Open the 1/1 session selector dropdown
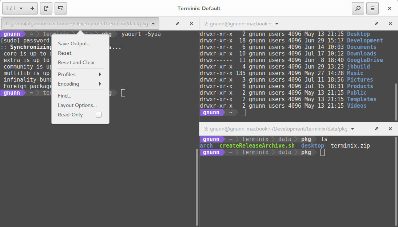398x227 pixels. pos(15,8)
